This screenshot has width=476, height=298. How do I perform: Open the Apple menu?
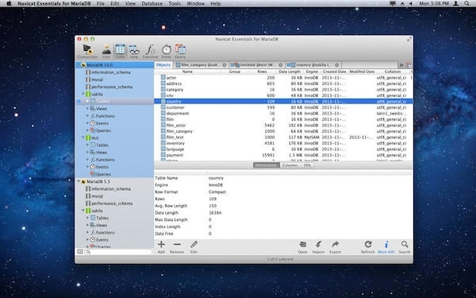[x=9, y=4]
